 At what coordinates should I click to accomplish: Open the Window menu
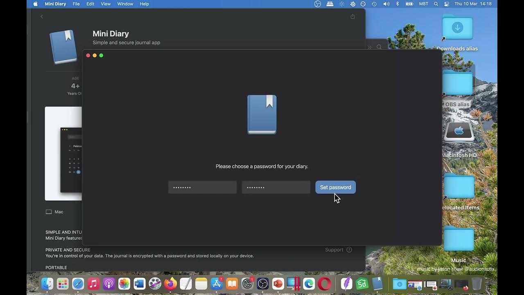pyautogui.click(x=125, y=4)
